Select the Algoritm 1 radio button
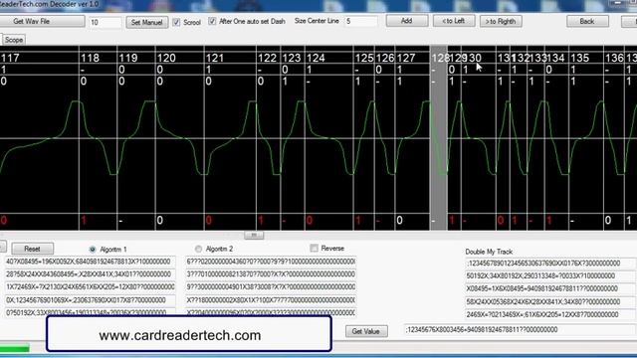Screen dimensions: 637x358 (93, 249)
